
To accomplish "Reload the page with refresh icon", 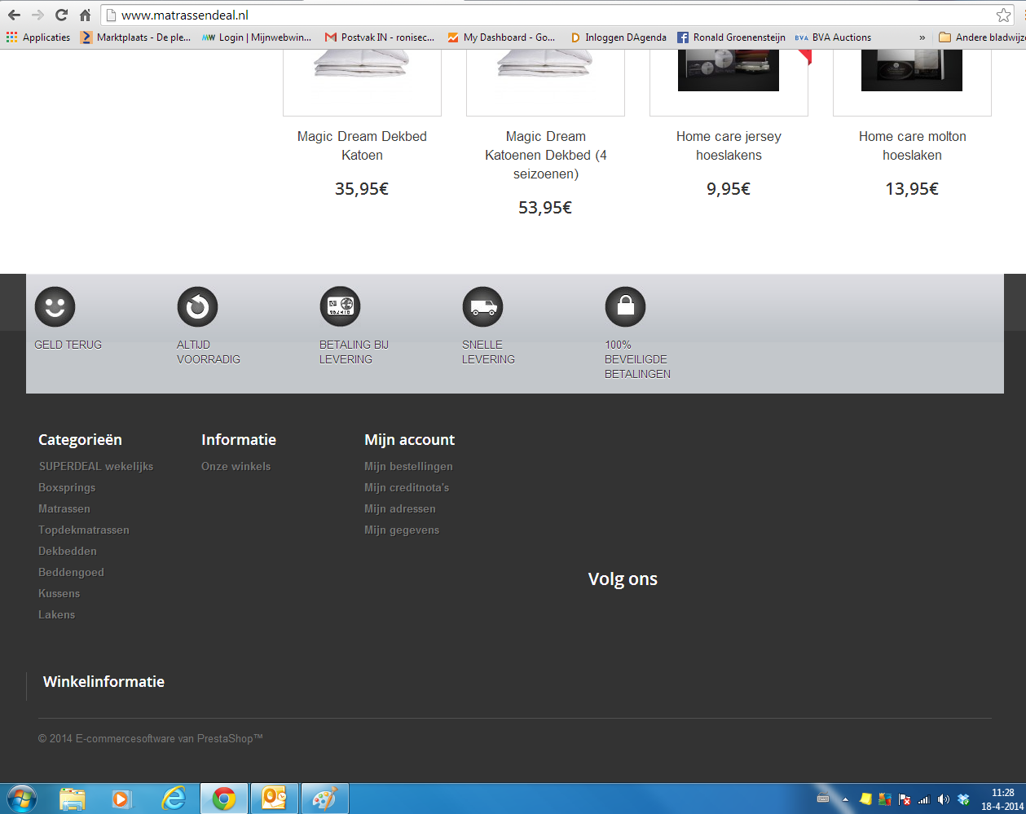I will (x=61, y=15).
